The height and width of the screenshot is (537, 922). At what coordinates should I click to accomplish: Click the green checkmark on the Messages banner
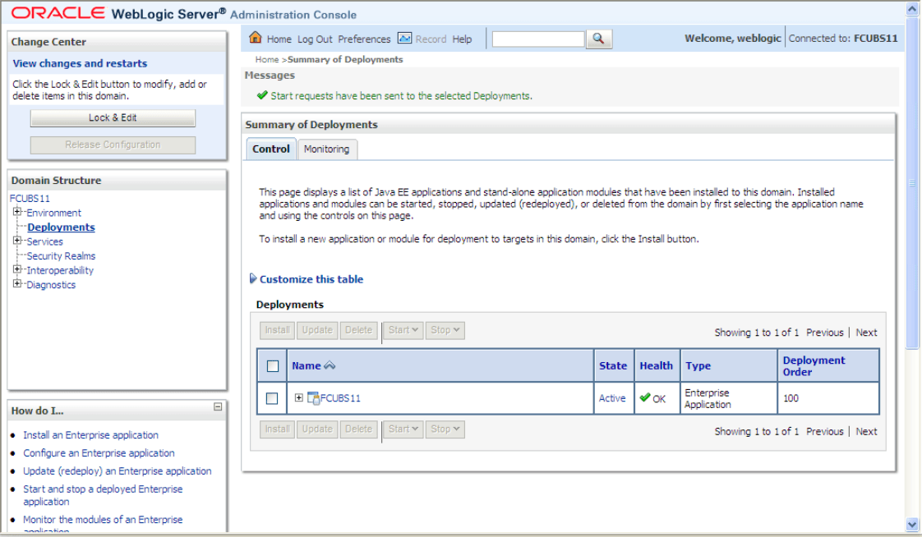[262, 95]
